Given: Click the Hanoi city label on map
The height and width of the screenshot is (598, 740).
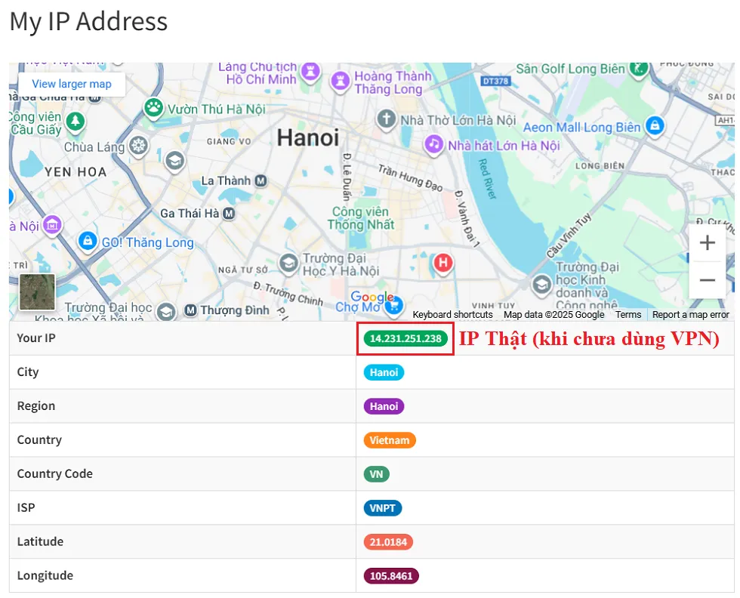Looking at the screenshot, I should 308,138.
